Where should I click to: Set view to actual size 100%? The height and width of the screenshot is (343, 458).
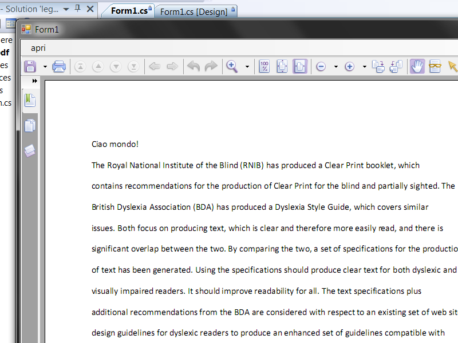pos(264,66)
